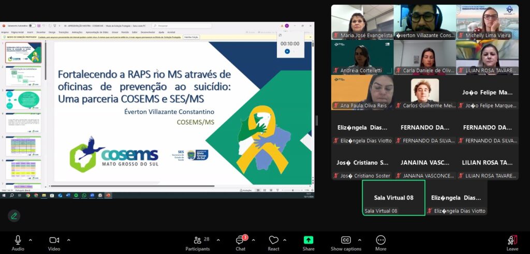The width and height of the screenshot is (530, 254).
Task: Click the React heart icon
Action: 274,241
